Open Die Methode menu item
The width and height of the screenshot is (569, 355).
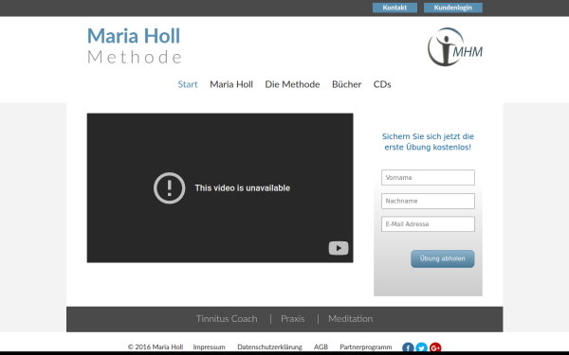(x=292, y=84)
